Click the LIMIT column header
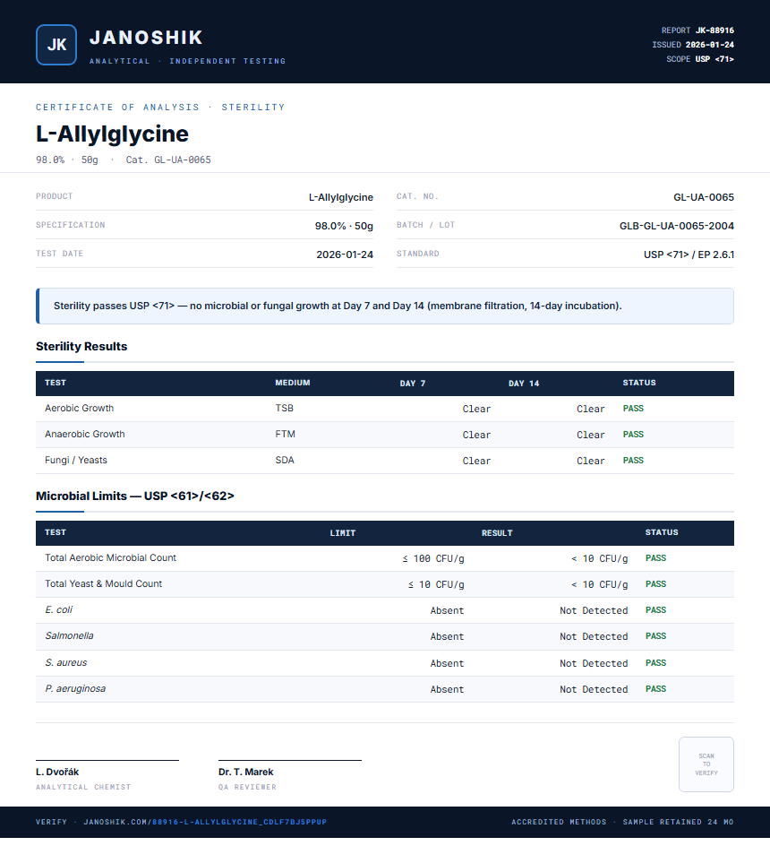 343,533
